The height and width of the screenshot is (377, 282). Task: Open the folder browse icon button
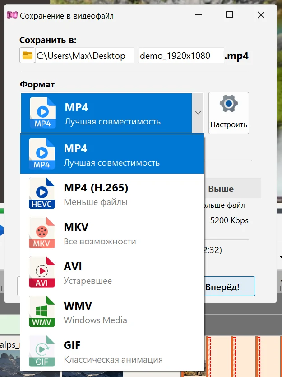(28, 56)
